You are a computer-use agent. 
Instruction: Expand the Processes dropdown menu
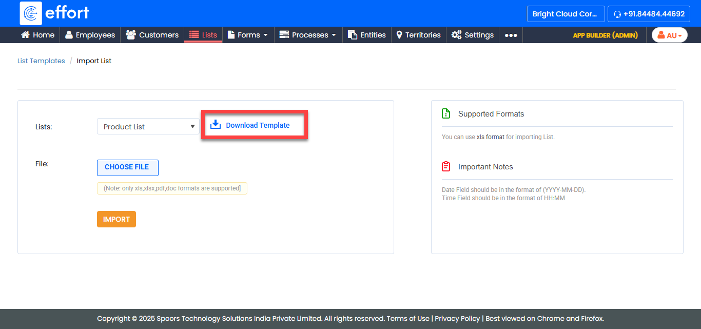point(308,35)
